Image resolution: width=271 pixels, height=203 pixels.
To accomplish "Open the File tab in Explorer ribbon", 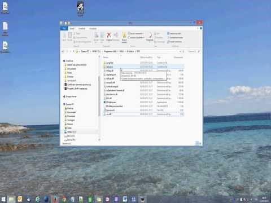I will [x=64, y=28].
